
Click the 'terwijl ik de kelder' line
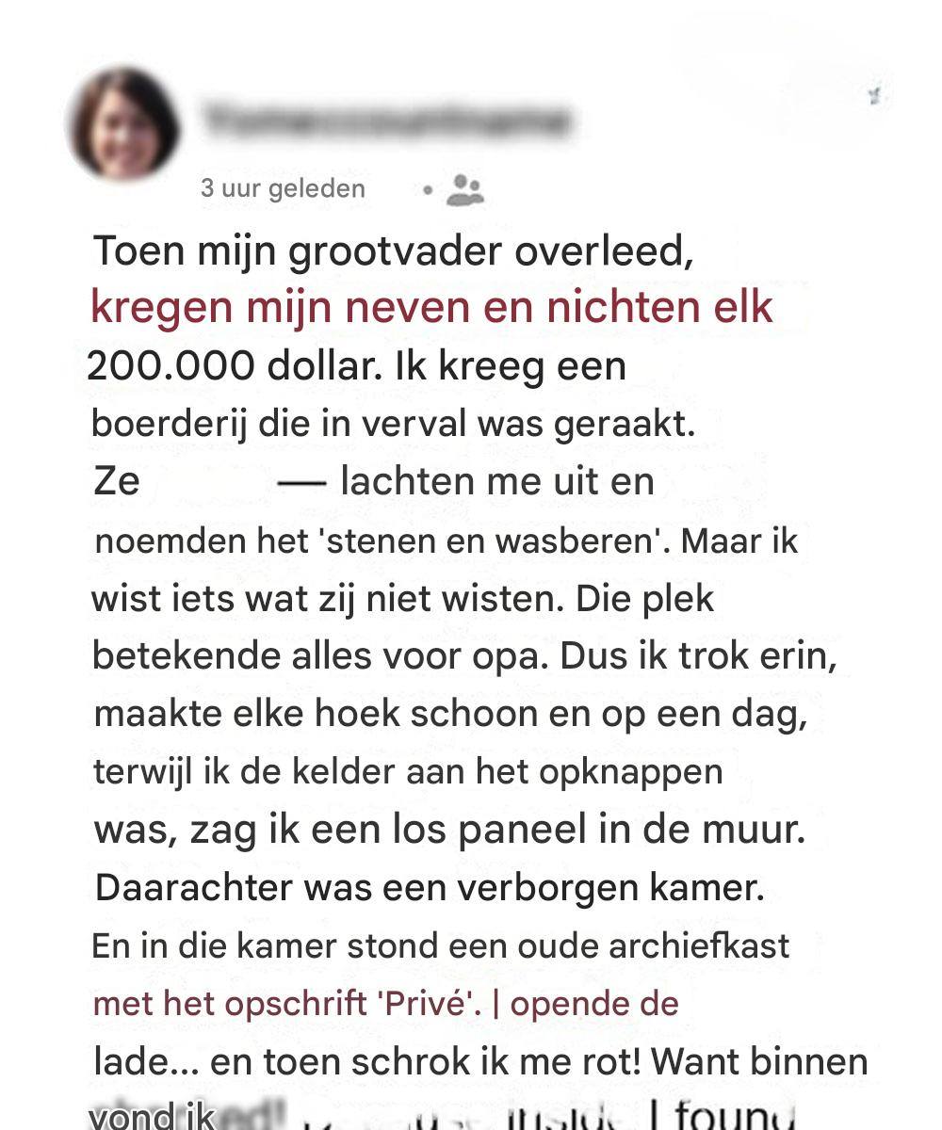(408, 772)
